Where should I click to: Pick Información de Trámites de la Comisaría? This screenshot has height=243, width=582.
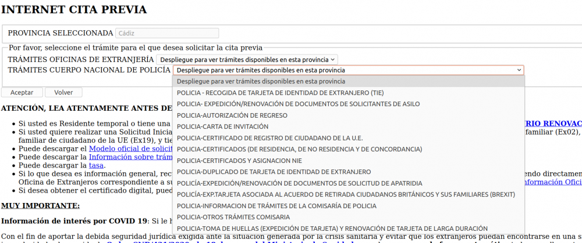click(276, 206)
